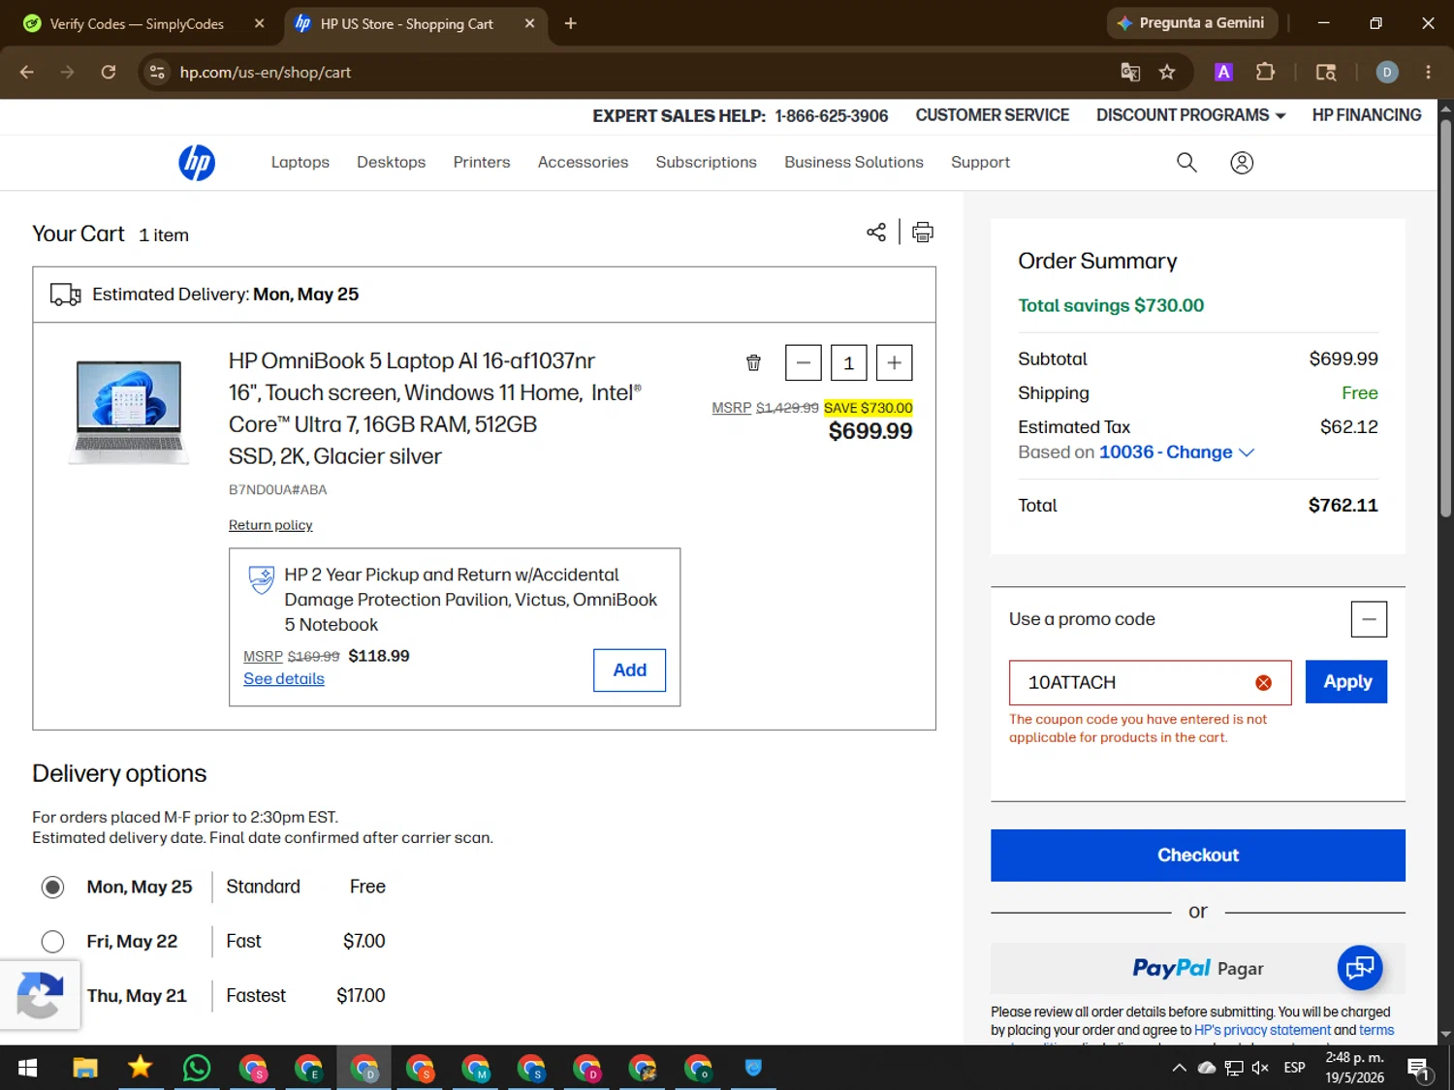Click the page vertical scrollbar
1454x1090 pixels.
[x=1445, y=320]
